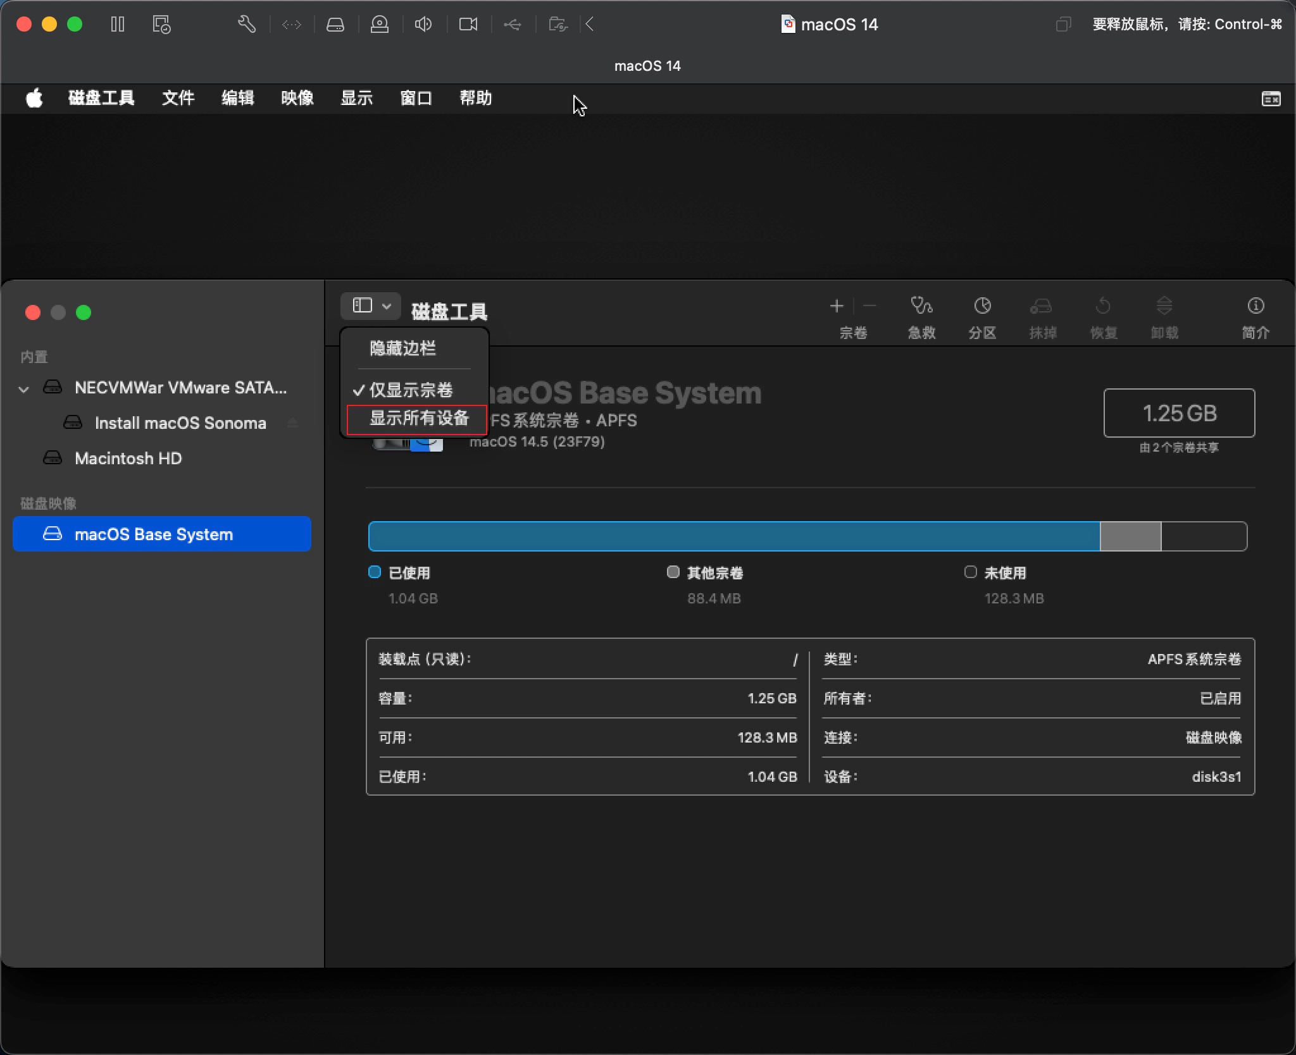Choose 隐藏边栏 from the view menu
Viewport: 1296px width, 1055px height.
coord(402,349)
